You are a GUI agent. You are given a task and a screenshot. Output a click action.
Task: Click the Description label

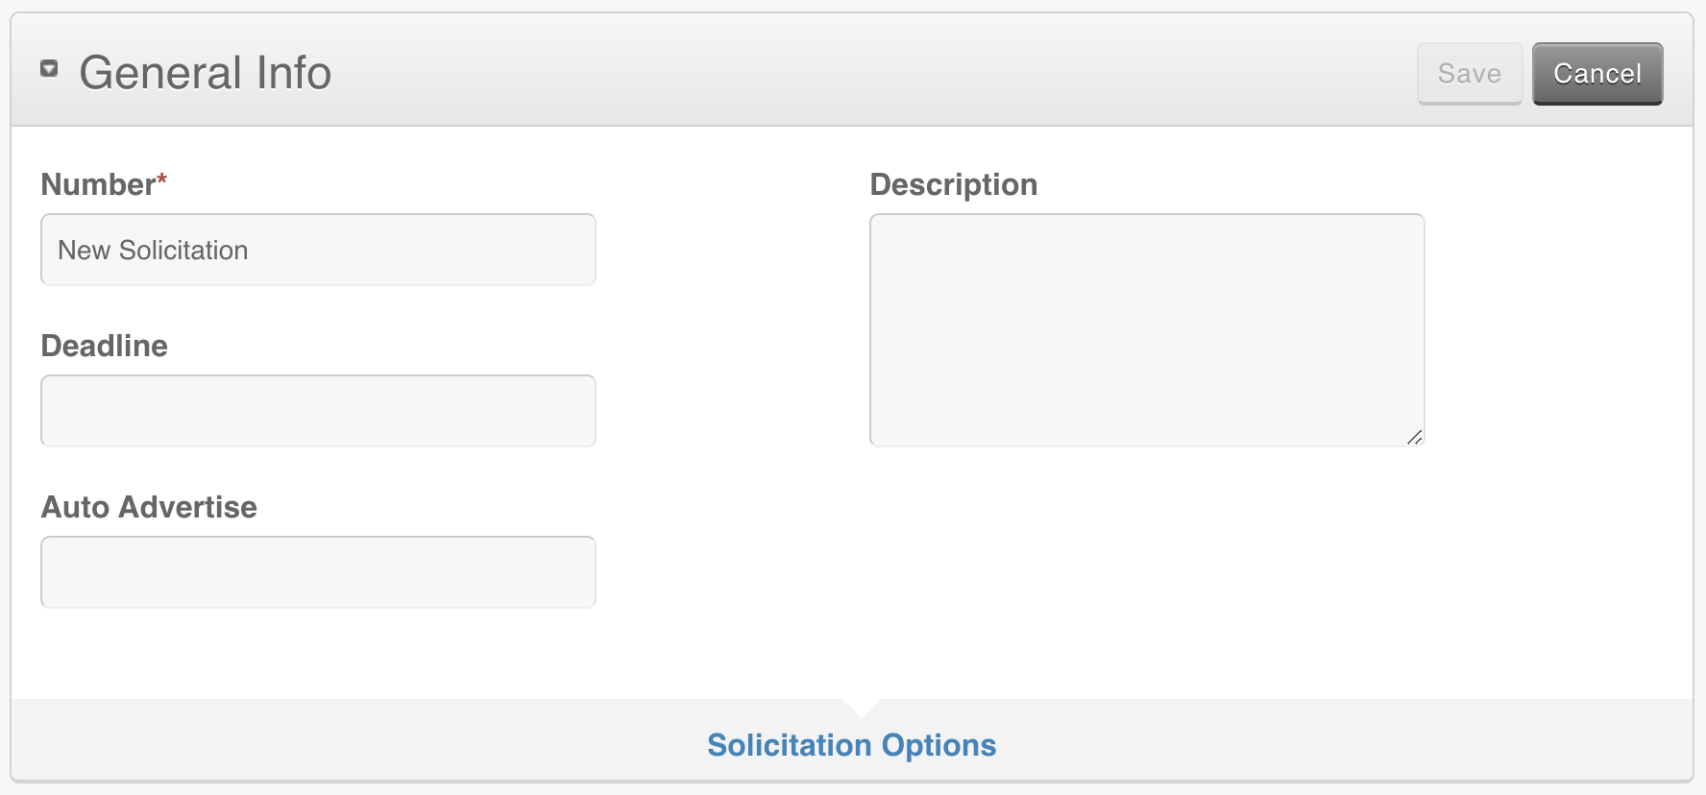pyautogui.click(x=953, y=184)
